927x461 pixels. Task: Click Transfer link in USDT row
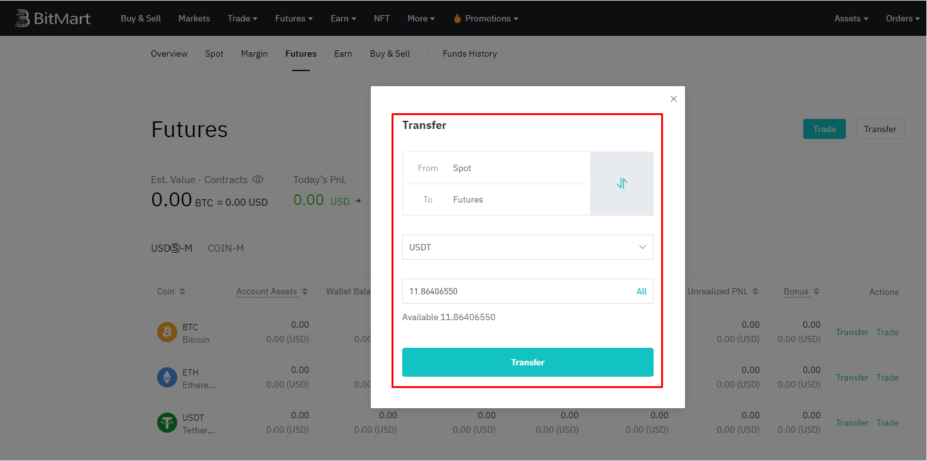tap(852, 423)
